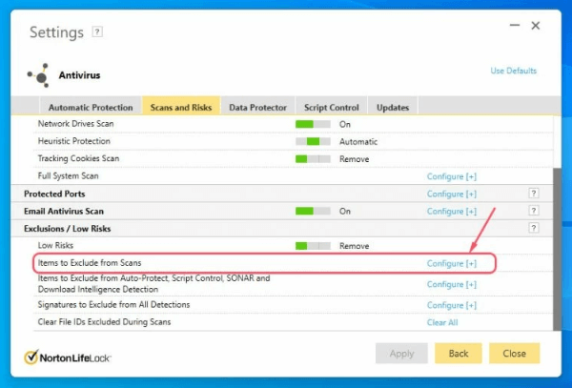
Task: Expand Configure for Full System Scan
Action: point(451,176)
